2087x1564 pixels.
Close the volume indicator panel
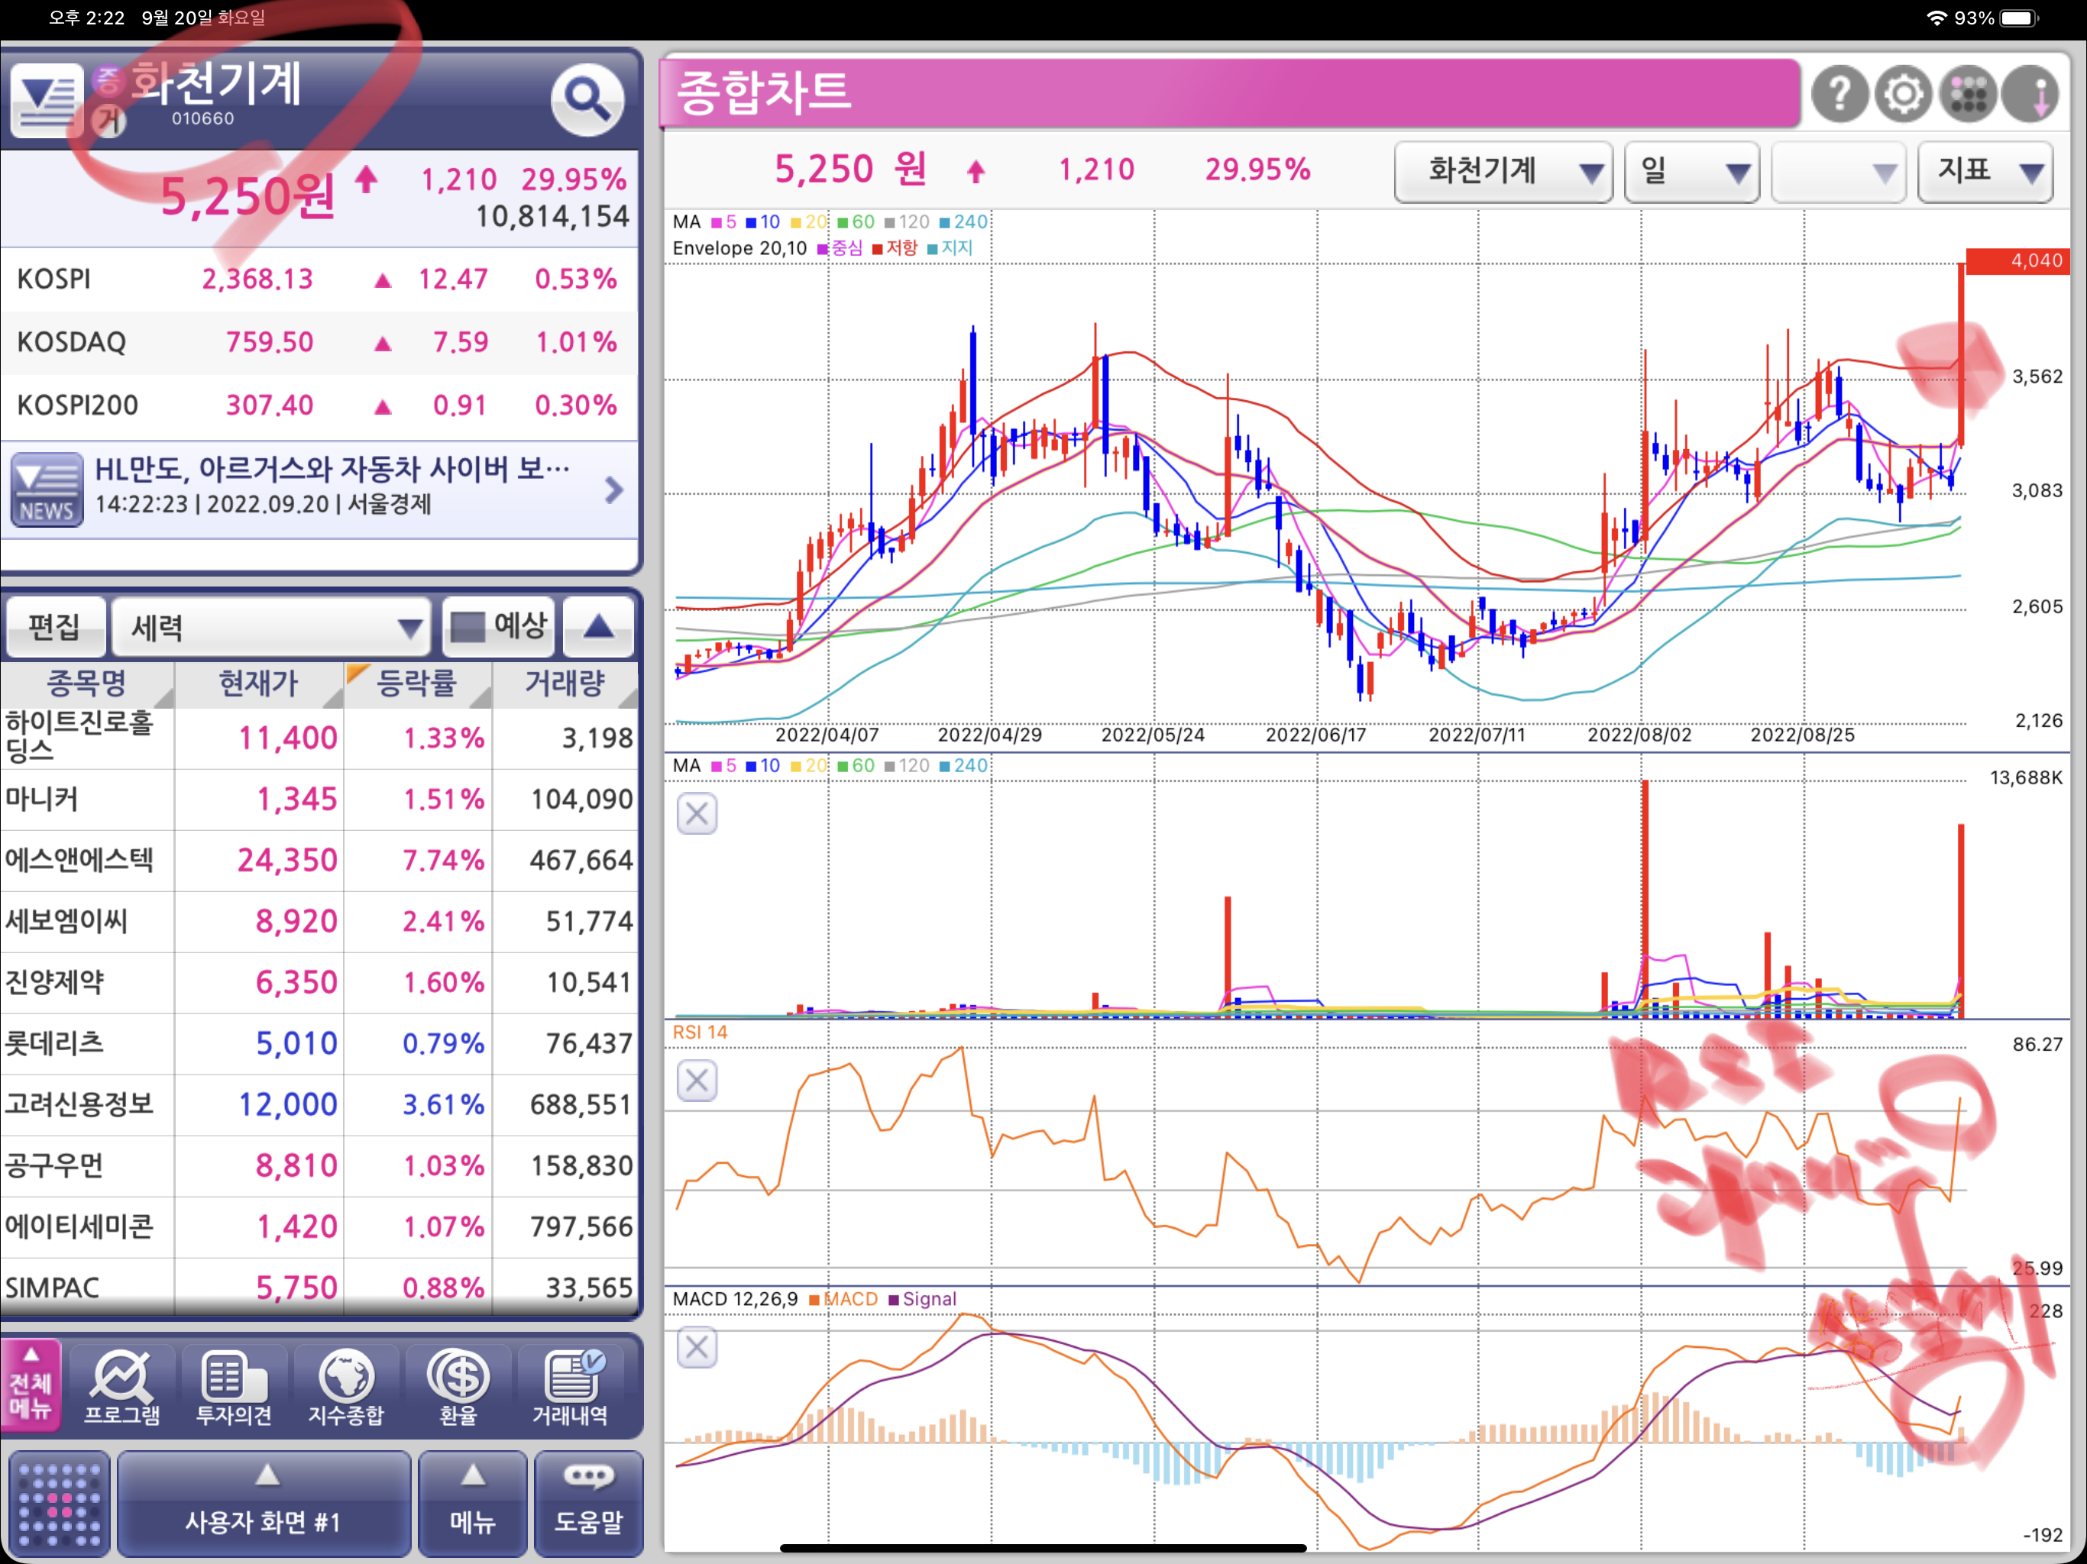[696, 813]
